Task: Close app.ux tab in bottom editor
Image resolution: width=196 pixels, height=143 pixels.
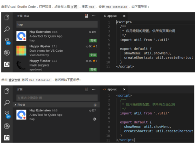Action: [x=124, y=89]
